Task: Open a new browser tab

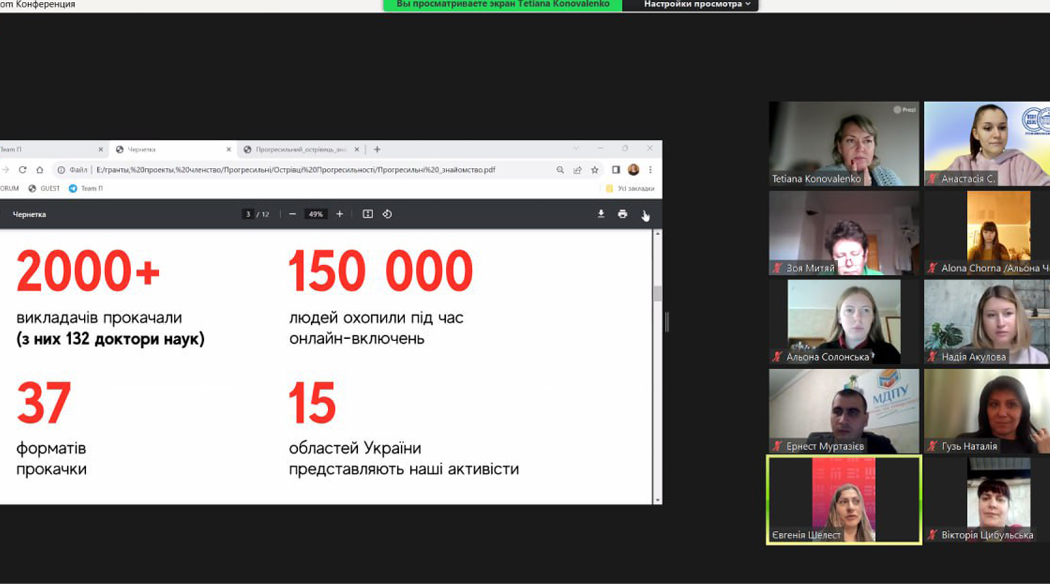Action: 377,149
